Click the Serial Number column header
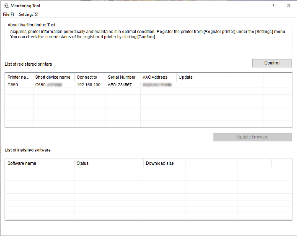This screenshot has width=297, height=236. click(x=121, y=77)
